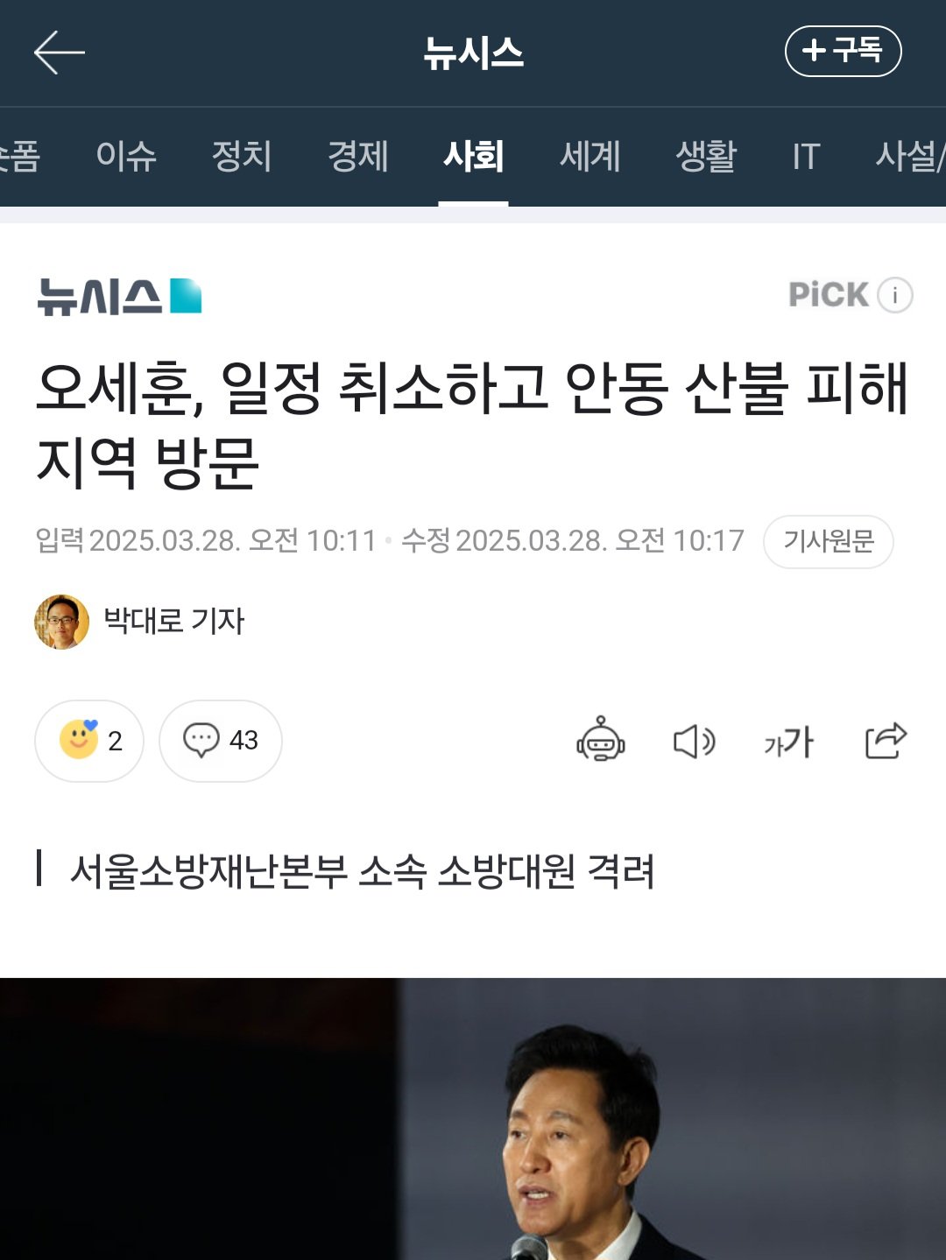Open the article photo of the speaker
Viewport: 946px width, 1260px height.
click(473, 1119)
